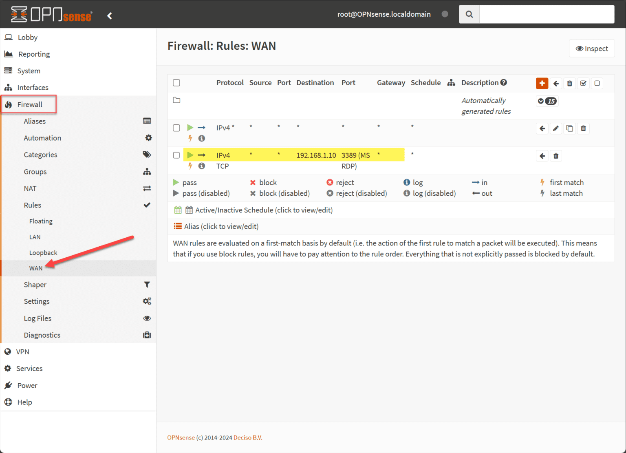Click inside the search input field

pyautogui.click(x=546, y=14)
